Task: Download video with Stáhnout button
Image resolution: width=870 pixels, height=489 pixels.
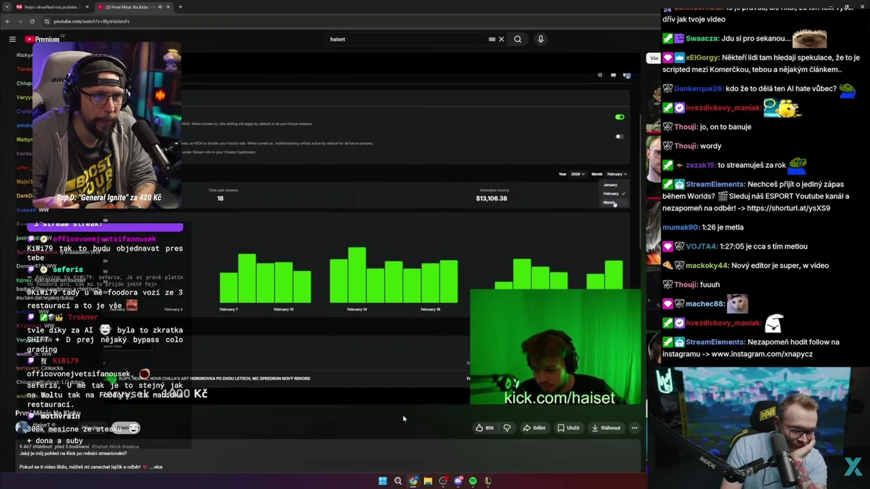Action: (x=606, y=428)
